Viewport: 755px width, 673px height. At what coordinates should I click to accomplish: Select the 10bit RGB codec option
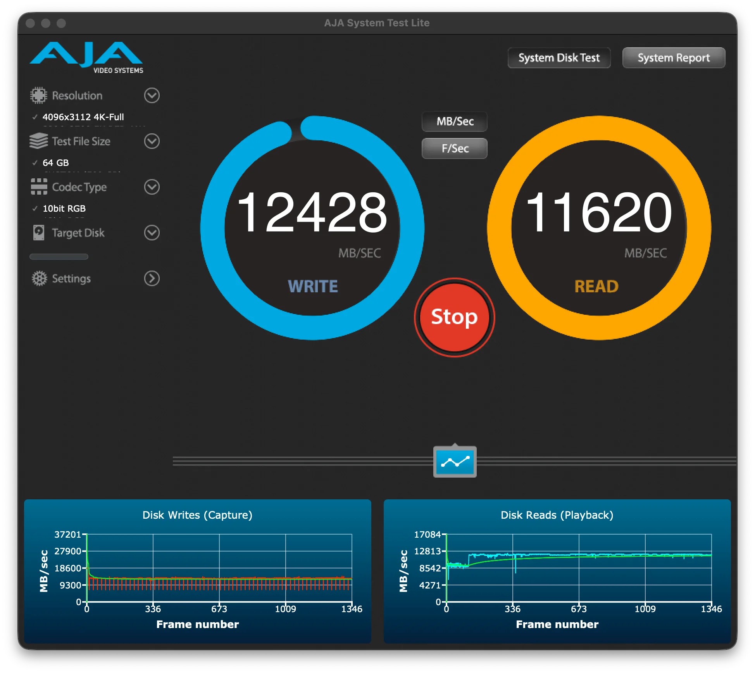coord(64,209)
